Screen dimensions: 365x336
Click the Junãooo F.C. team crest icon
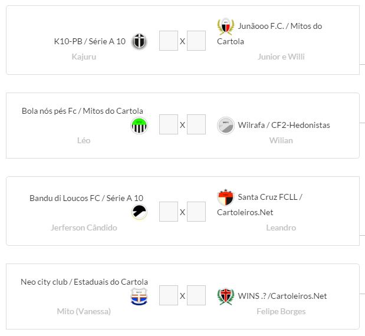click(x=225, y=27)
